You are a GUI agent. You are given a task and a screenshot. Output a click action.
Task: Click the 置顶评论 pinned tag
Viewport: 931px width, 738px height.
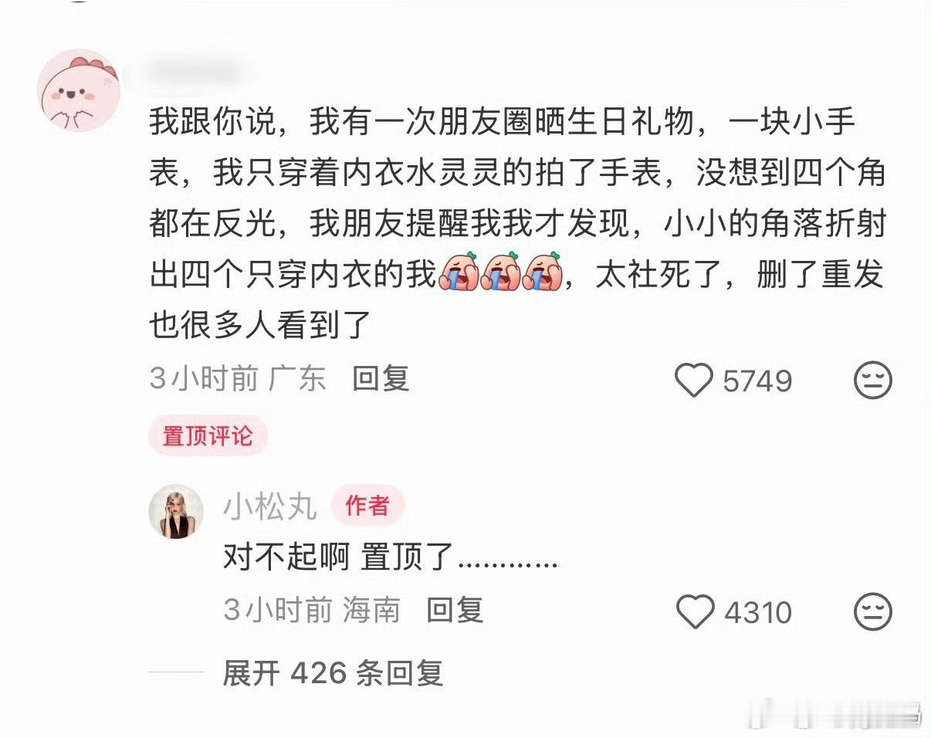(208, 435)
